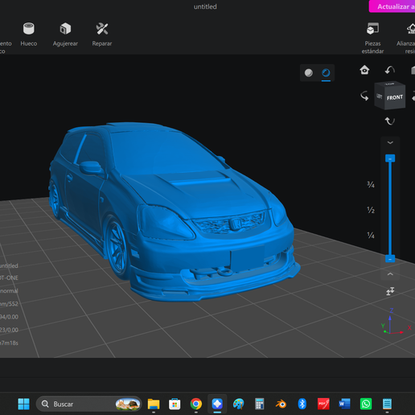
Task: Open Piezas estándar library
Action: pos(372,38)
